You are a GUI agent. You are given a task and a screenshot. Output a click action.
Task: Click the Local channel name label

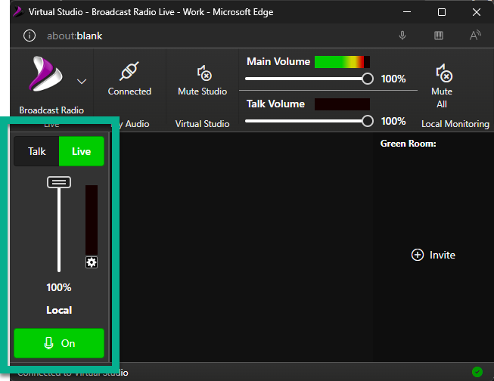pos(59,310)
